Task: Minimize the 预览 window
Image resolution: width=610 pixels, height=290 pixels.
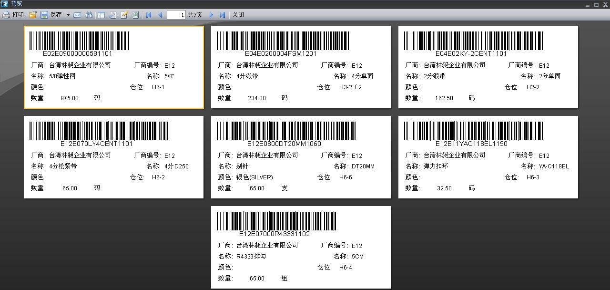Action: pyautogui.click(x=588, y=4)
